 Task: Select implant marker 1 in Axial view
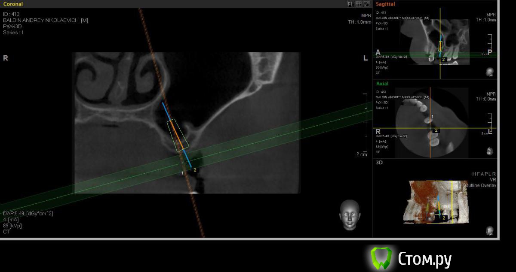coord(433,117)
